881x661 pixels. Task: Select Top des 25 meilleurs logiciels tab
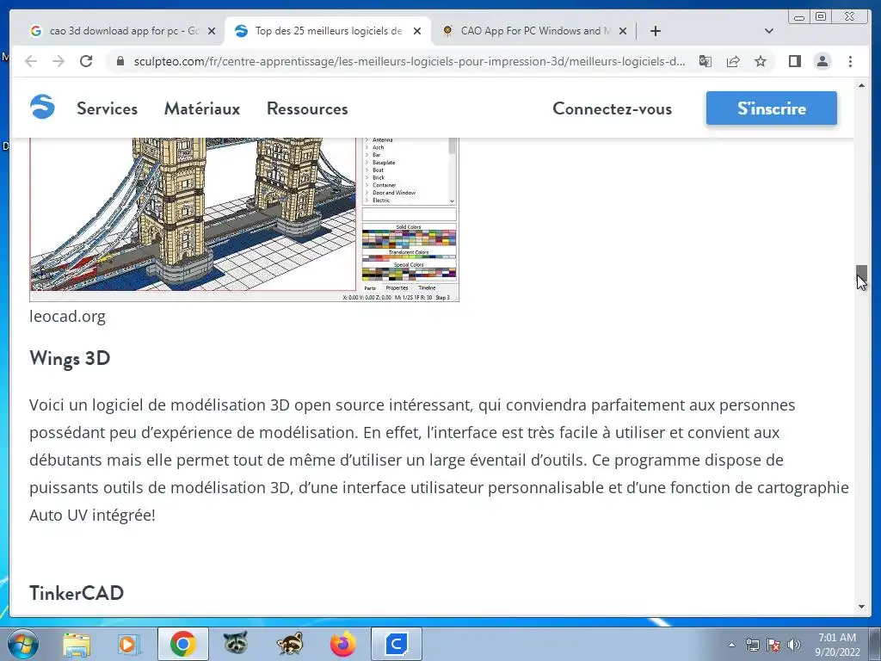(x=328, y=31)
